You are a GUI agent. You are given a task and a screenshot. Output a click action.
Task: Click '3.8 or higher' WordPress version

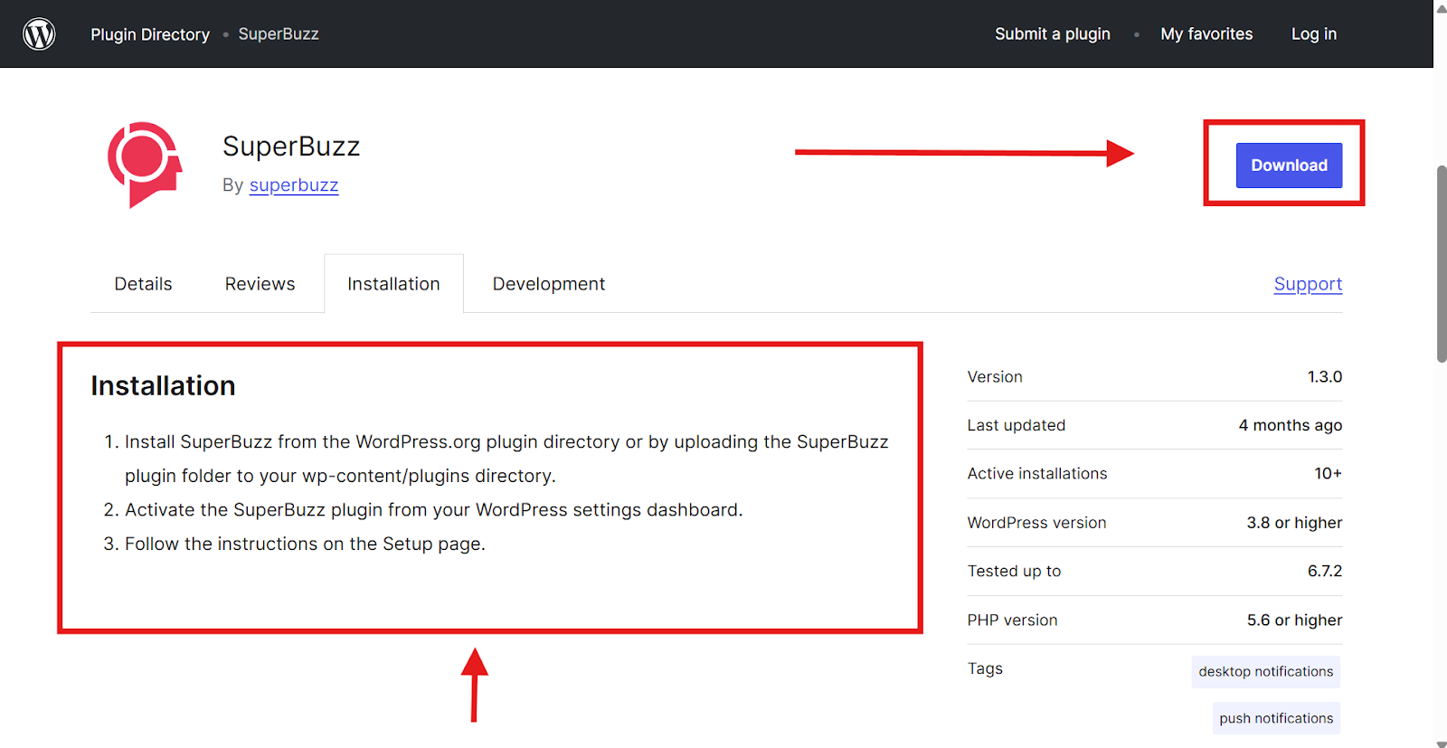pos(1294,523)
